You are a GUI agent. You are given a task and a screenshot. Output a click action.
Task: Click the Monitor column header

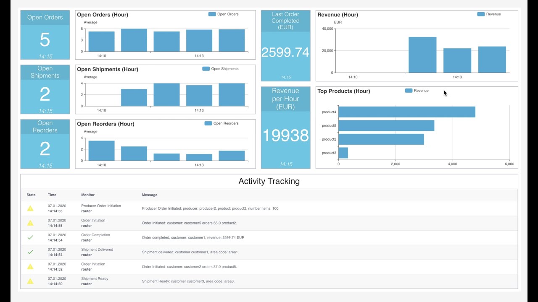[88, 195]
